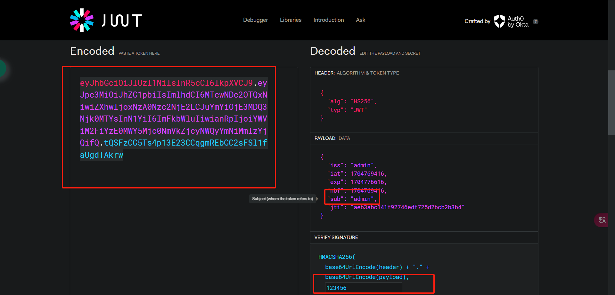Click the green circle at left edge

[3, 68]
